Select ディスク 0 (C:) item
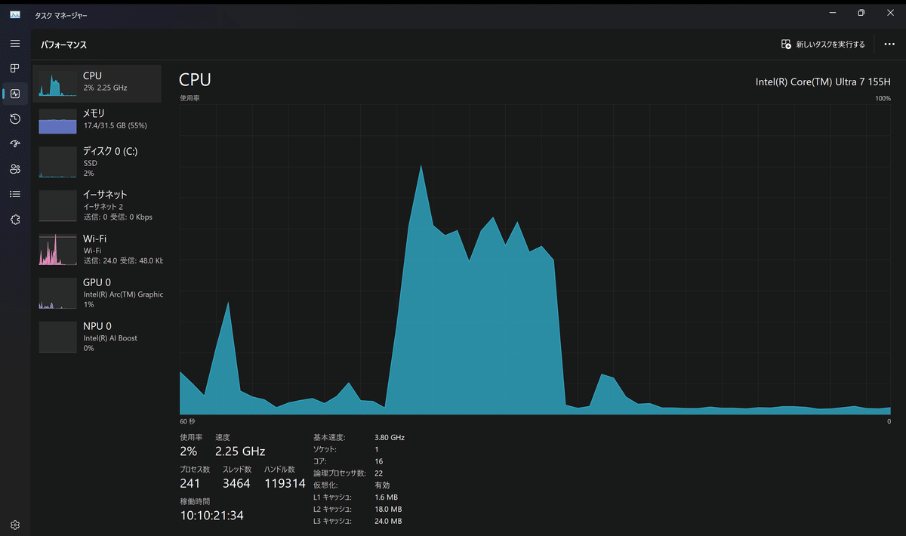This screenshot has height=536, width=906. click(x=97, y=162)
